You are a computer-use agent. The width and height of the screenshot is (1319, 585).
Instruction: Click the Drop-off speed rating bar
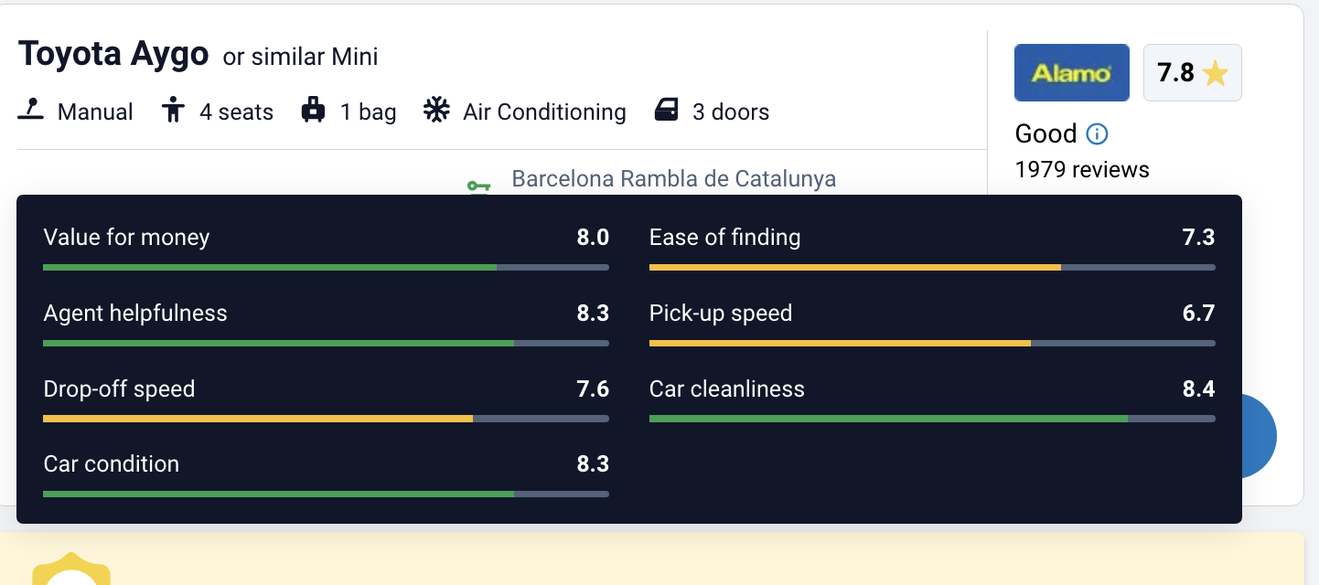(x=326, y=419)
